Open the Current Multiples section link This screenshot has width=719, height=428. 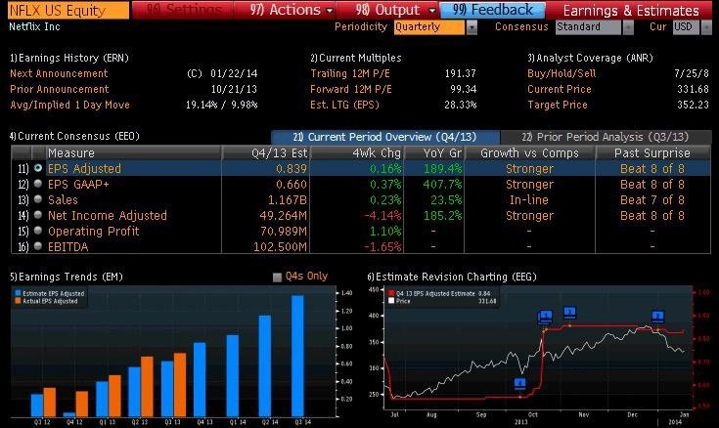[356, 58]
